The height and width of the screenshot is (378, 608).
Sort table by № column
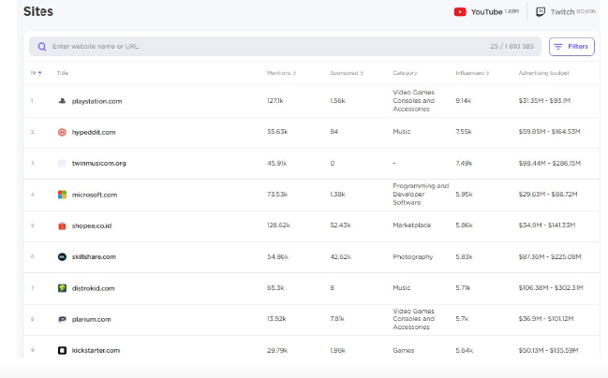pyautogui.click(x=36, y=73)
